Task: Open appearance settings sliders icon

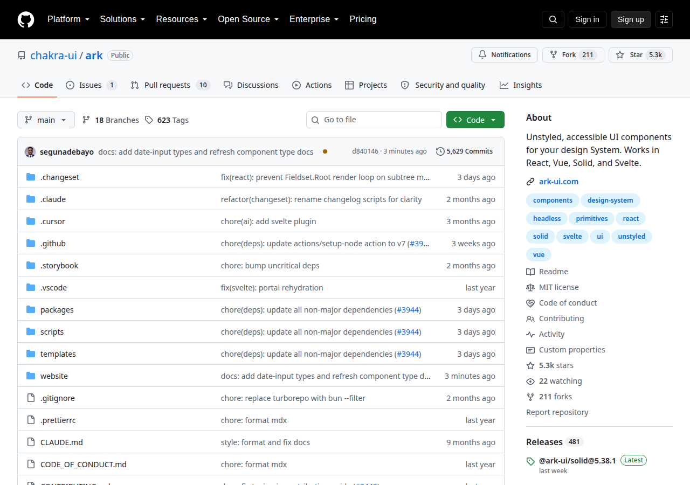Action: [664, 19]
